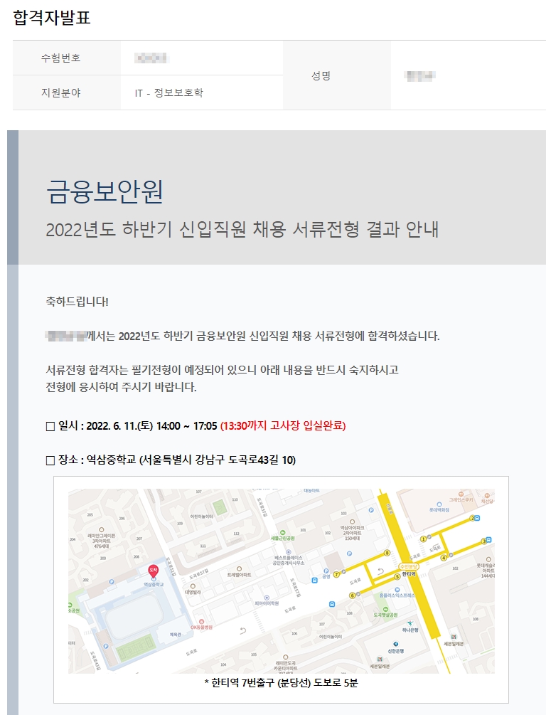The height and width of the screenshot is (715, 546).
Task: Click the 레미안그레이튼 3차아파트 building icon
Action: click(101, 530)
